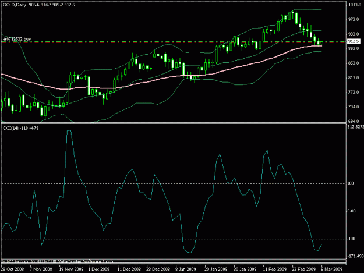Click the CCI -100 level label
Viewport: 364px width, 273px height.
click(x=351, y=239)
